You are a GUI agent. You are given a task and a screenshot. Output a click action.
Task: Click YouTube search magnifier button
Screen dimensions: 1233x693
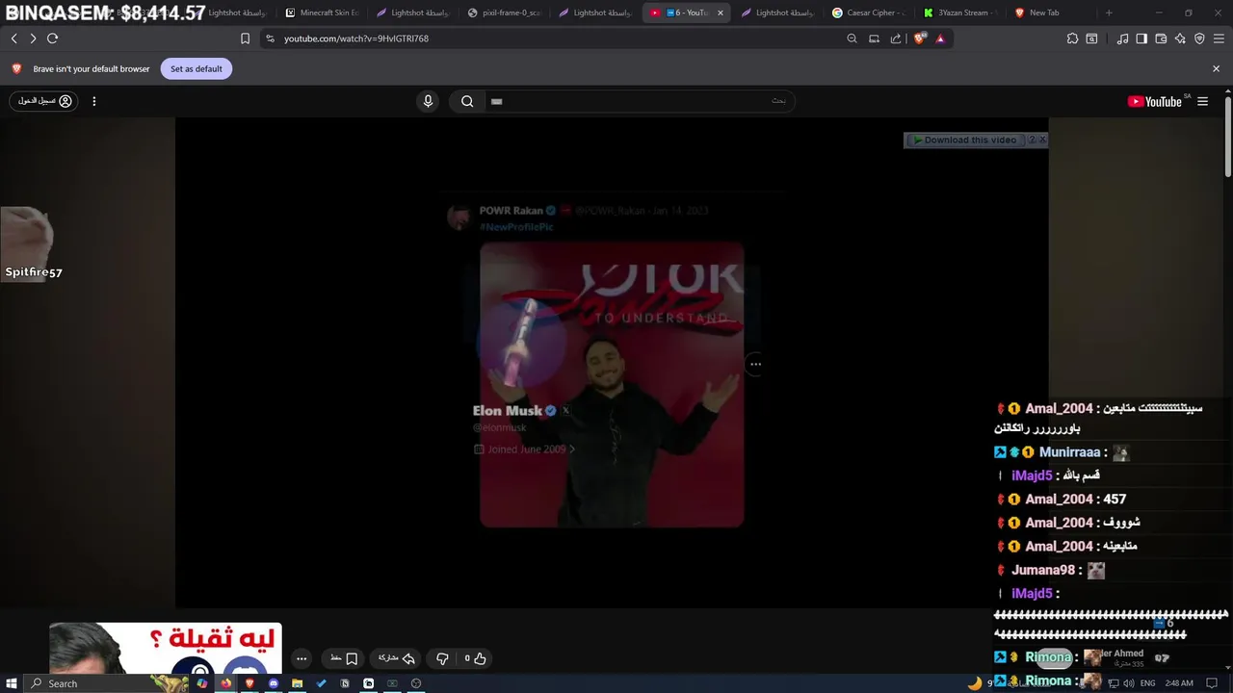coord(467,101)
